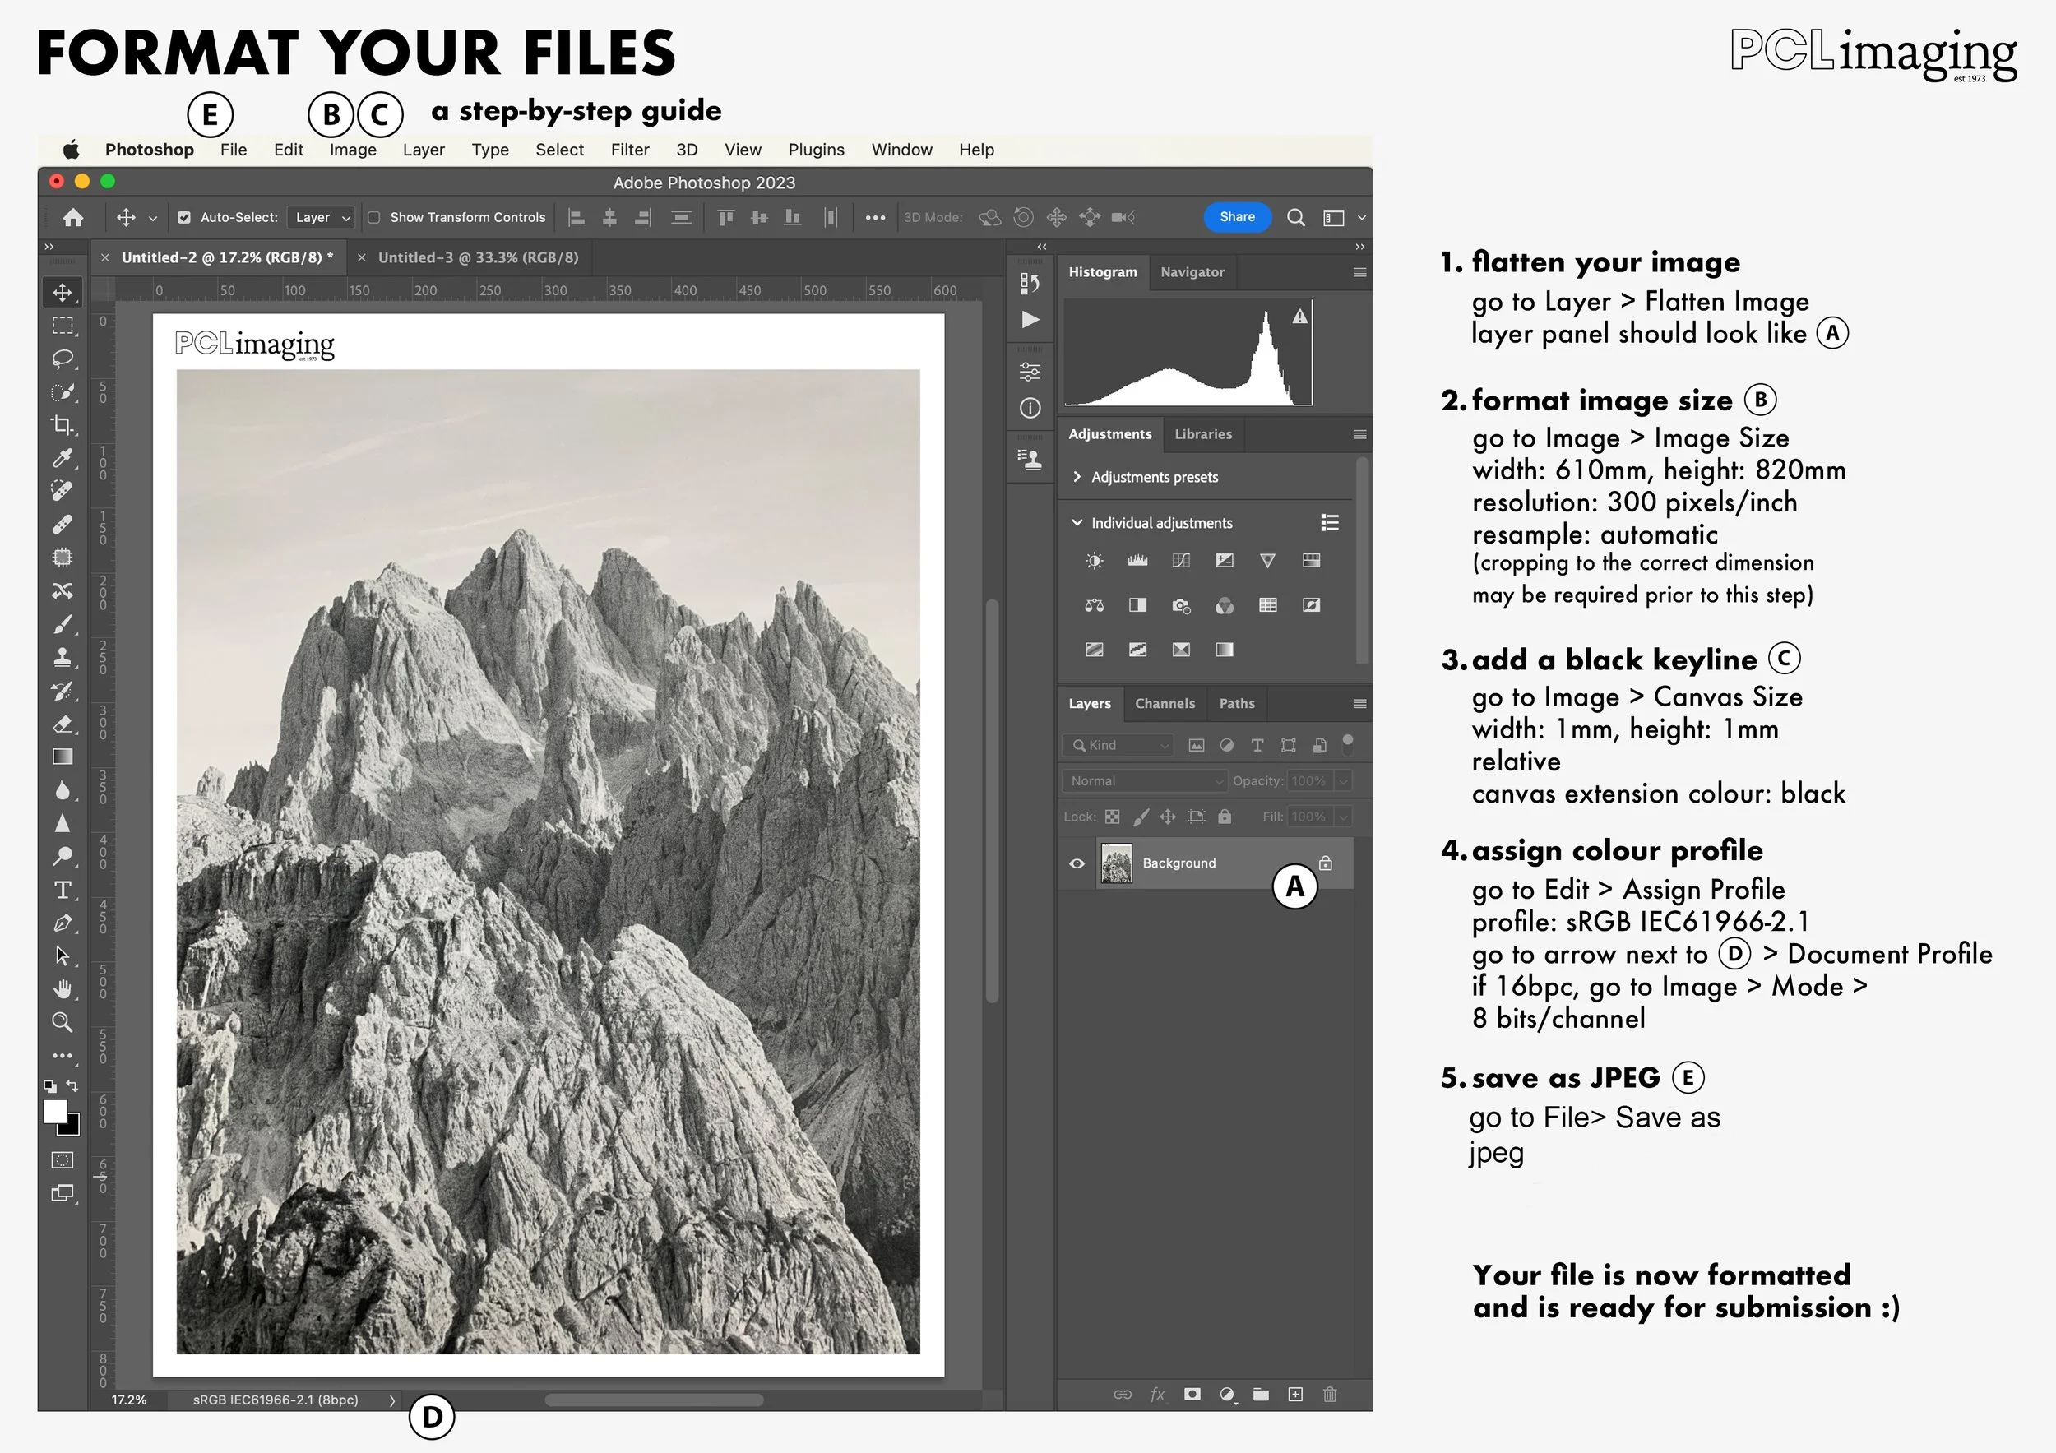Click the Background layer thumbnail

tap(1116, 864)
